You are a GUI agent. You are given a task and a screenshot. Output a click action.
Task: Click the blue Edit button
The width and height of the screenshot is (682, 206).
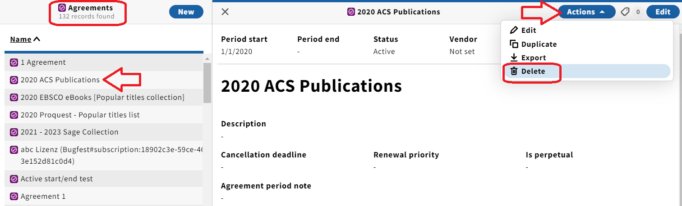point(663,12)
